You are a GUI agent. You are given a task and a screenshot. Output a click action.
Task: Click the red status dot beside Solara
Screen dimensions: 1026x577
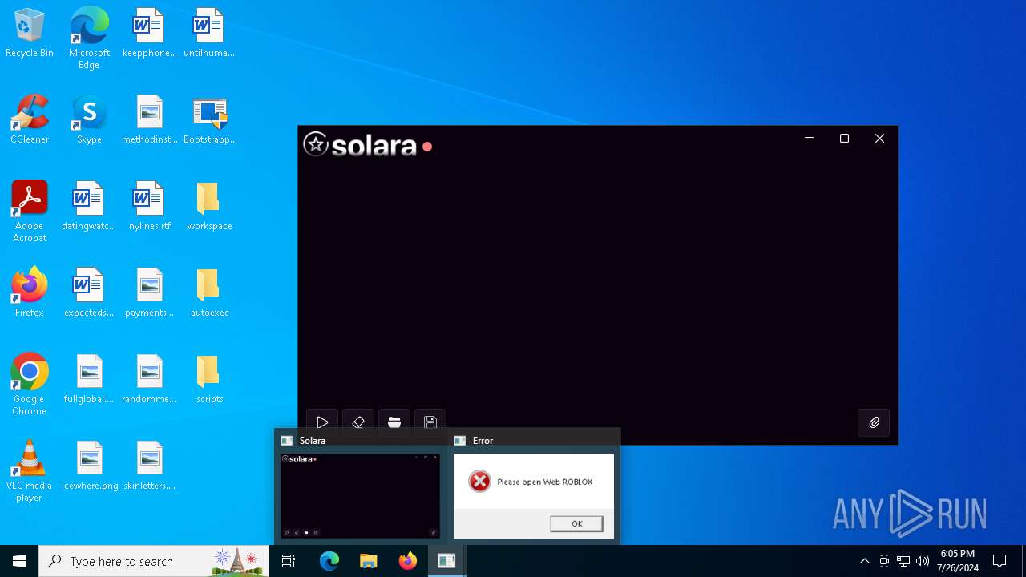click(427, 147)
